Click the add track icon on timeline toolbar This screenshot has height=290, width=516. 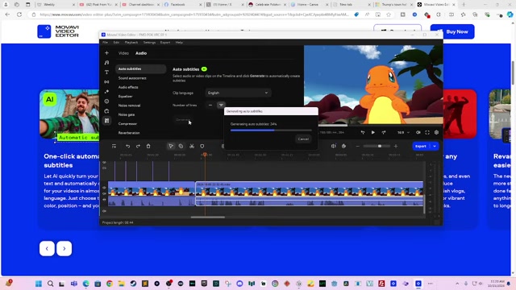click(114, 146)
